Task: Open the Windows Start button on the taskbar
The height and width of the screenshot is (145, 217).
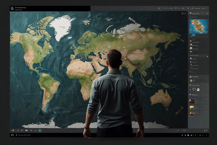Action: pyautogui.click(x=12, y=135)
